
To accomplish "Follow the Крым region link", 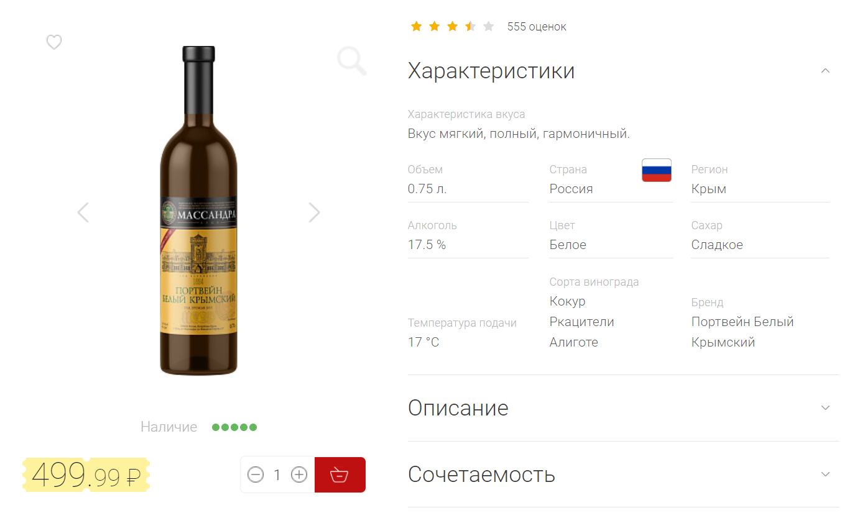I will tap(709, 189).
